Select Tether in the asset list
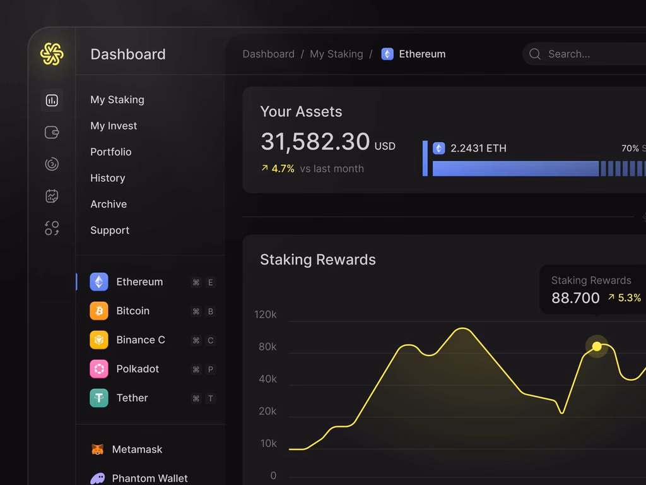The width and height of the screenshot is (646, 485). (151, 398)
